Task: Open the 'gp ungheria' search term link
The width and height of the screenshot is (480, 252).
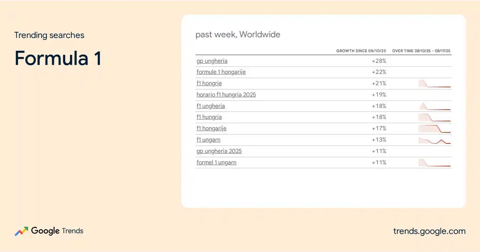Action: pyautogui.click(x=212, y=61)
